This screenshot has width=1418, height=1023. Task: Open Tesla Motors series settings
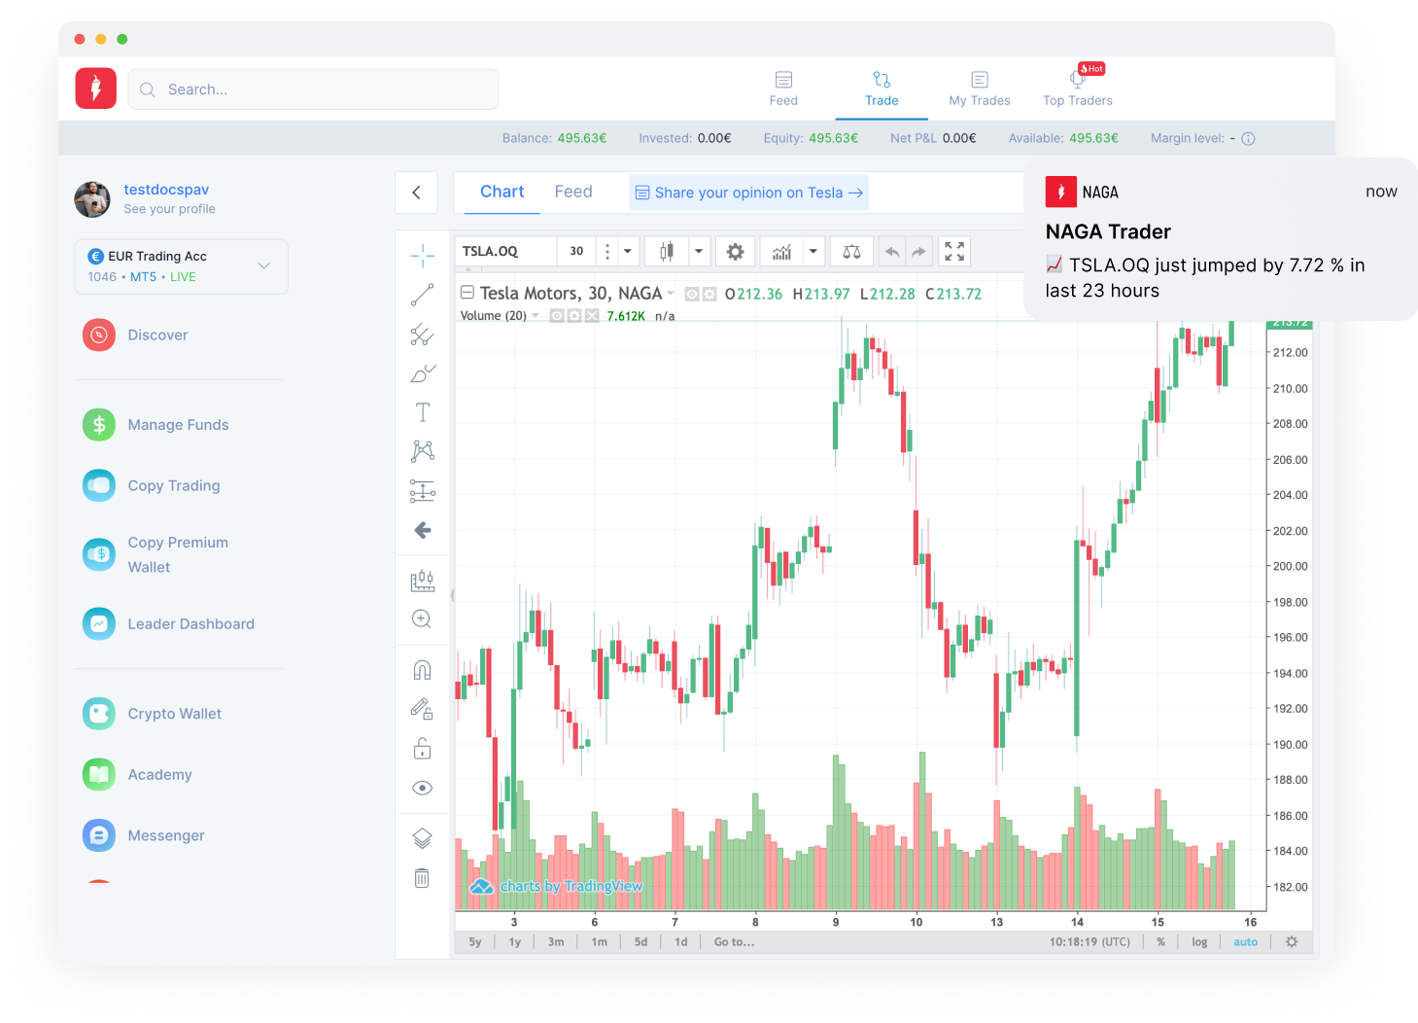709,294
